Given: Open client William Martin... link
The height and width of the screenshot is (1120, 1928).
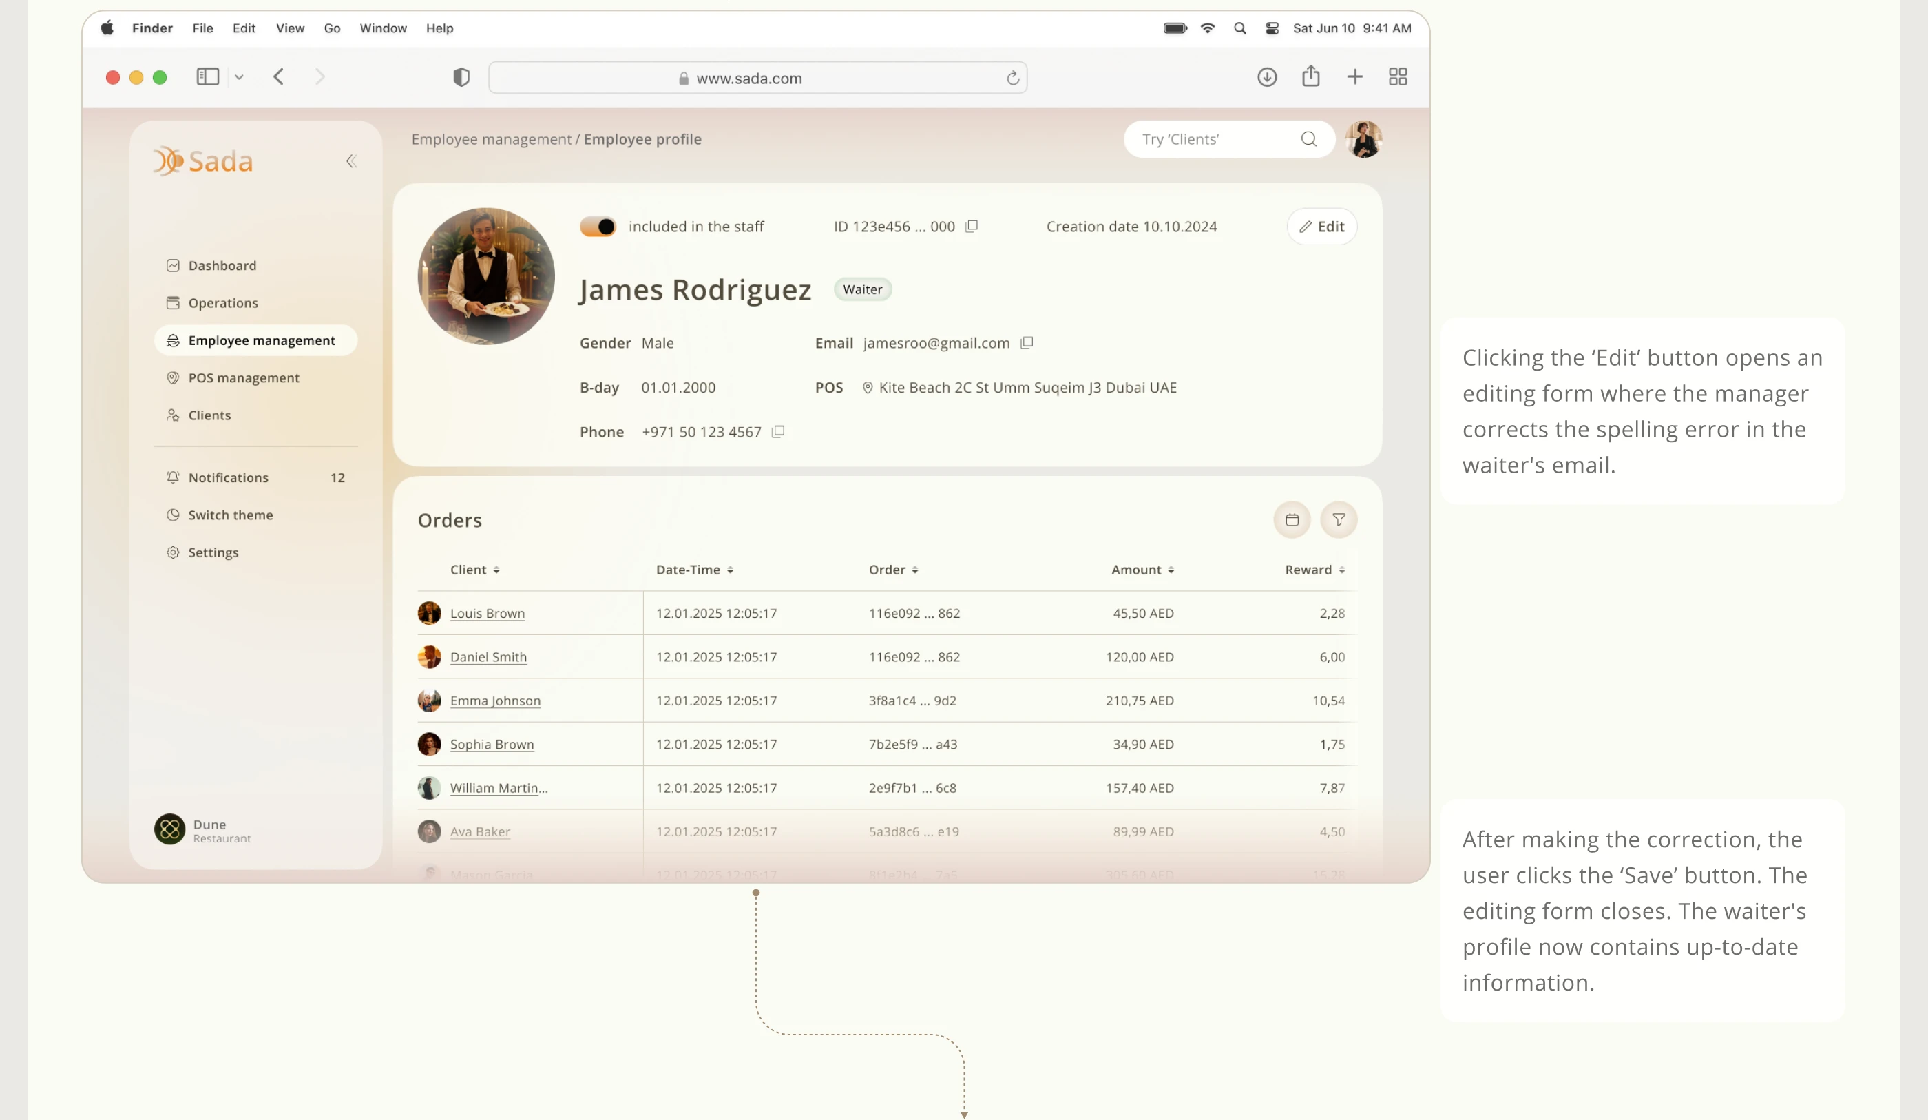Looking at the screenshot, I should [499, 788].
